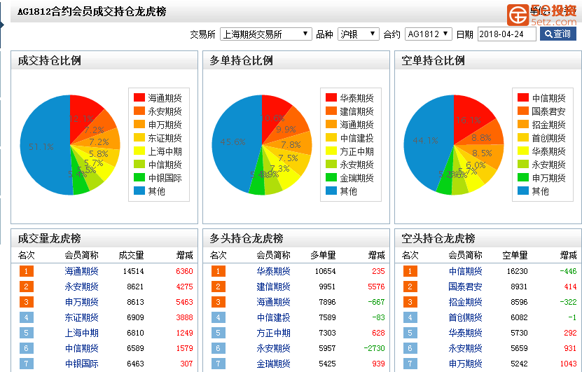
Task: Click the 日期 date input field
Action: (506, 34)
